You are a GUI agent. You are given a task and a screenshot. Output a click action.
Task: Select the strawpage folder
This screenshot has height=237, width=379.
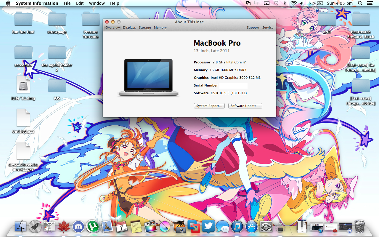[x=57, y=23]
